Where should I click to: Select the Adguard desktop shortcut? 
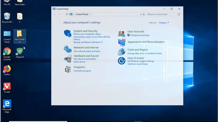coord(20,53)
